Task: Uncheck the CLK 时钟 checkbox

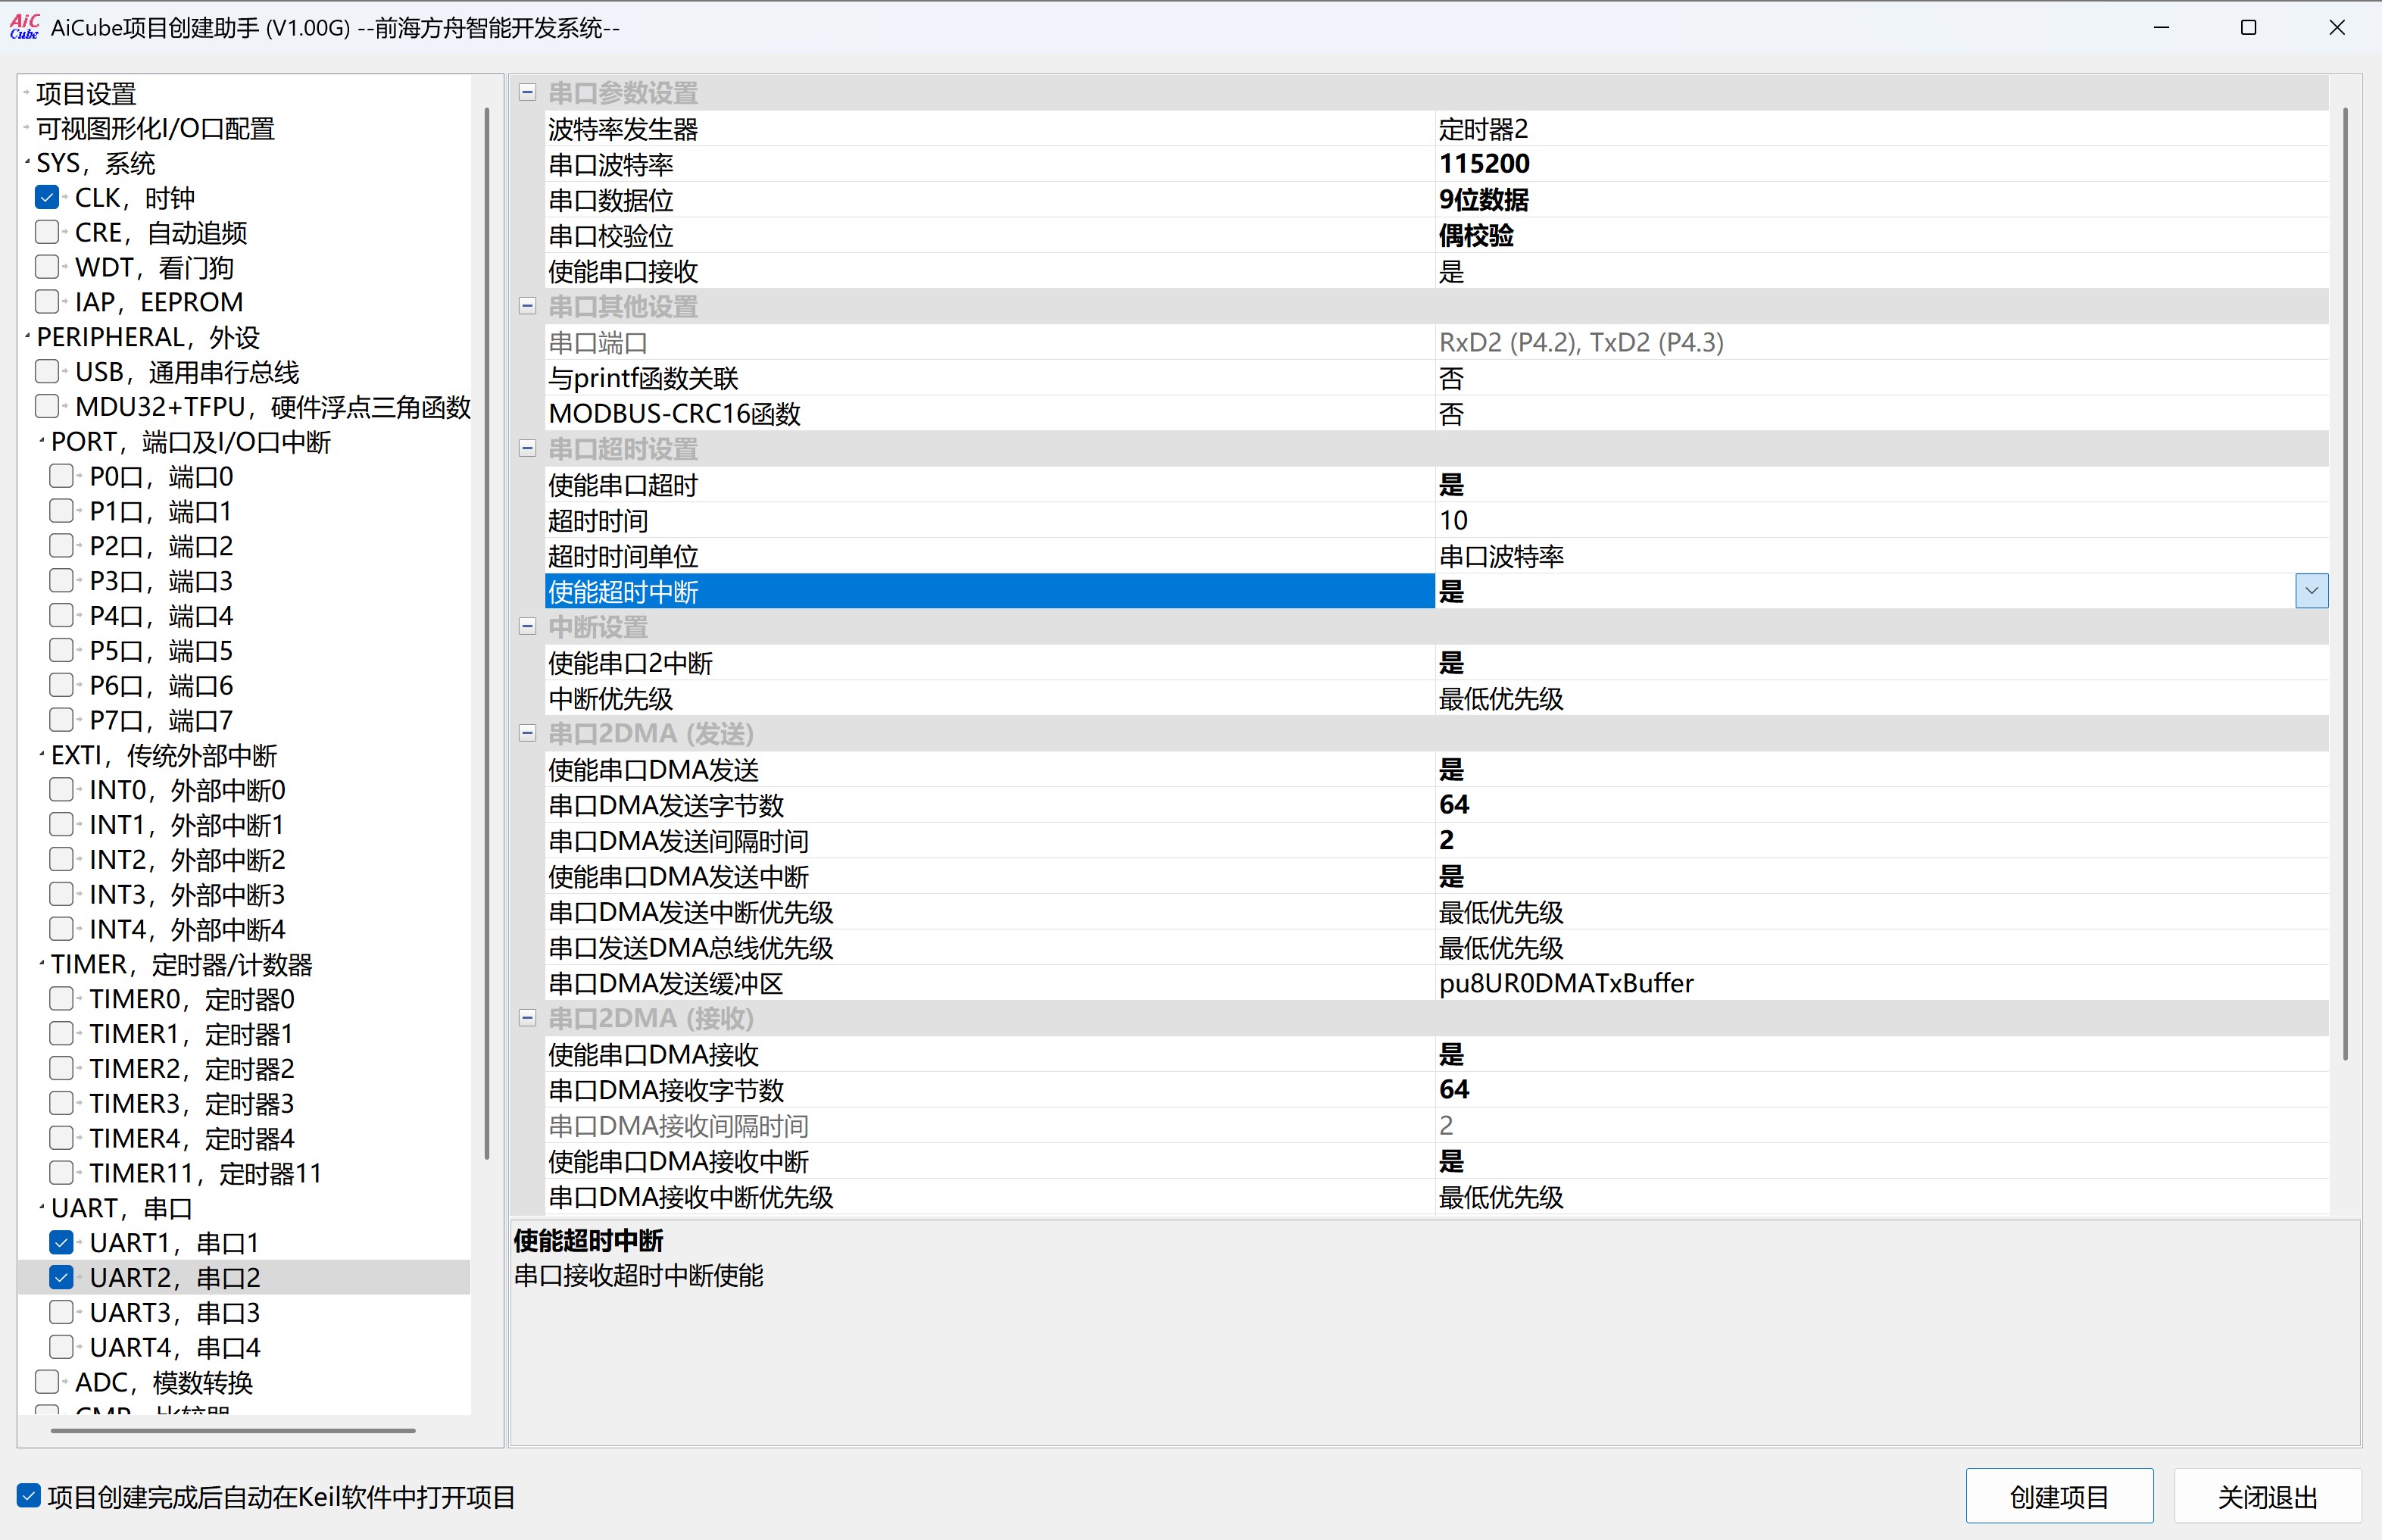Action: point(47,198)
